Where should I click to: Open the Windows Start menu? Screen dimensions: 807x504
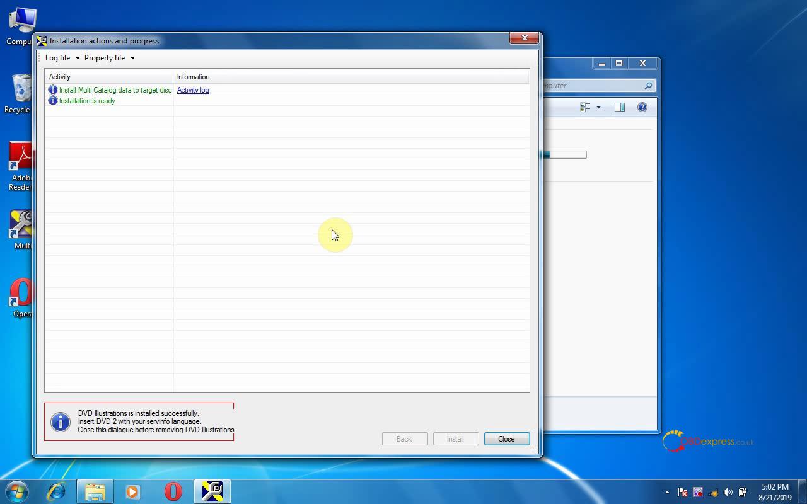(17, 491)
